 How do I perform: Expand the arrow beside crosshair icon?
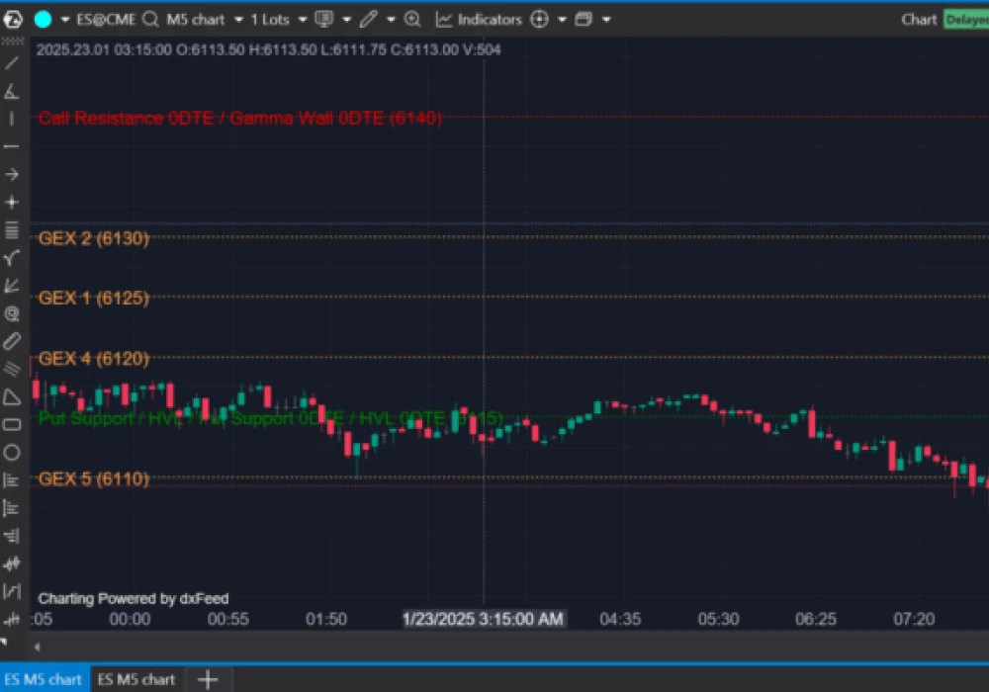tap(562, 20)
